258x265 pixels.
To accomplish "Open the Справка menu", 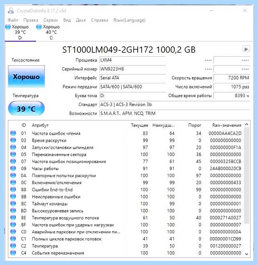I will point(99,20).
